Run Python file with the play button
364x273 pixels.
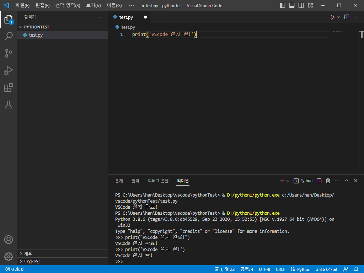pyautogui.click(x=332, y=17)
